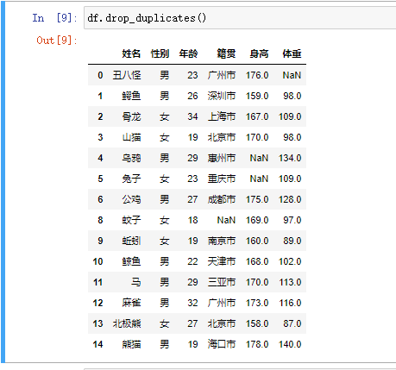Click the 年龄 column header
Viewport: 396px width, 370px height.
click(188, 53)
